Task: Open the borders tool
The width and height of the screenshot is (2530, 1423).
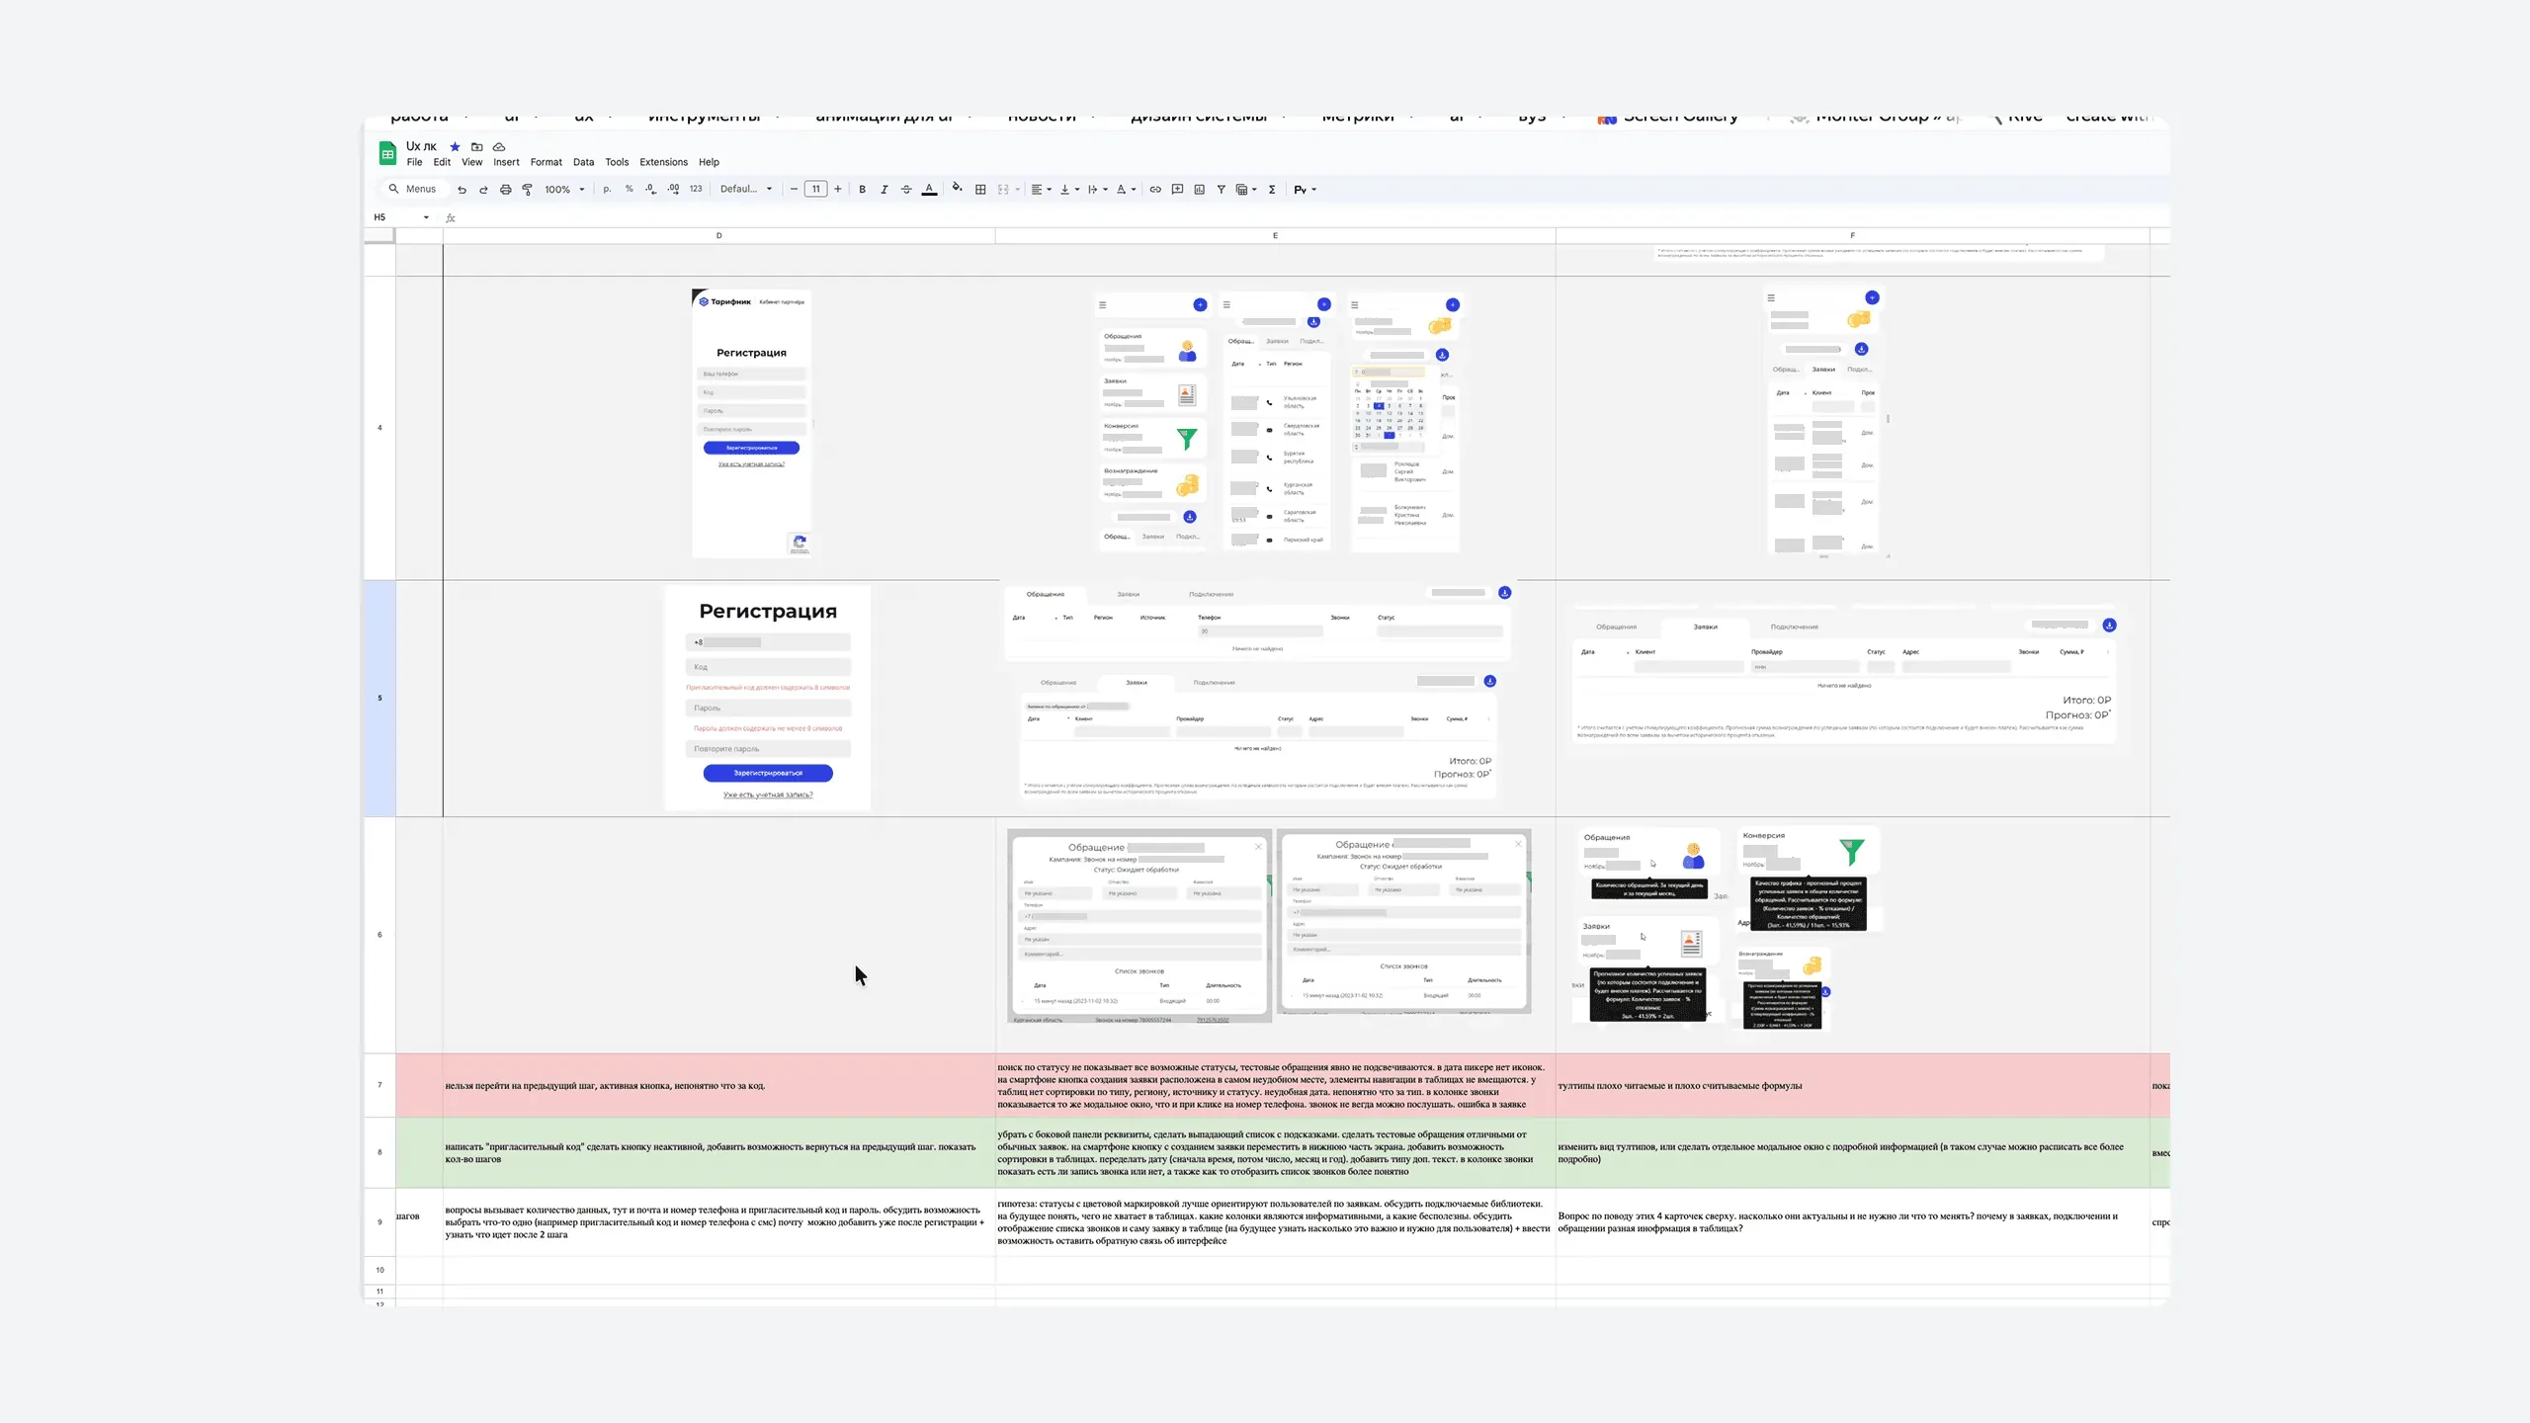Action: click(x=980, y=190)
